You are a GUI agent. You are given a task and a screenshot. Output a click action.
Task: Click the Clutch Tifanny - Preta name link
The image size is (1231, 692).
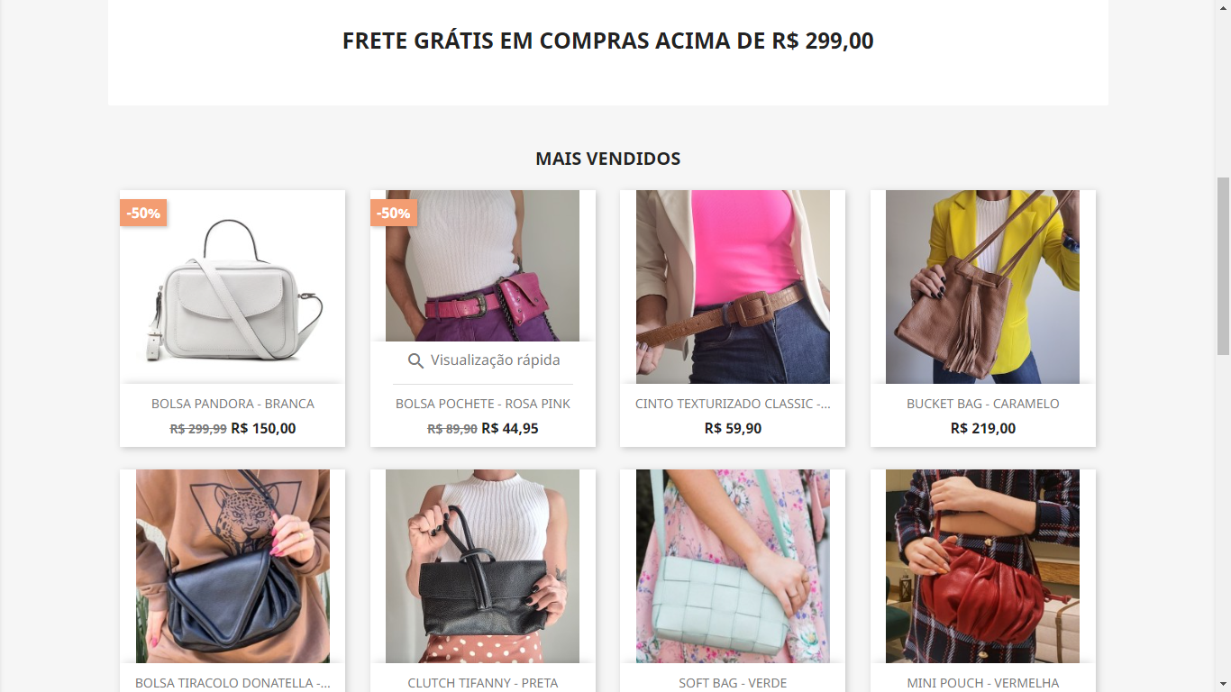483,683
